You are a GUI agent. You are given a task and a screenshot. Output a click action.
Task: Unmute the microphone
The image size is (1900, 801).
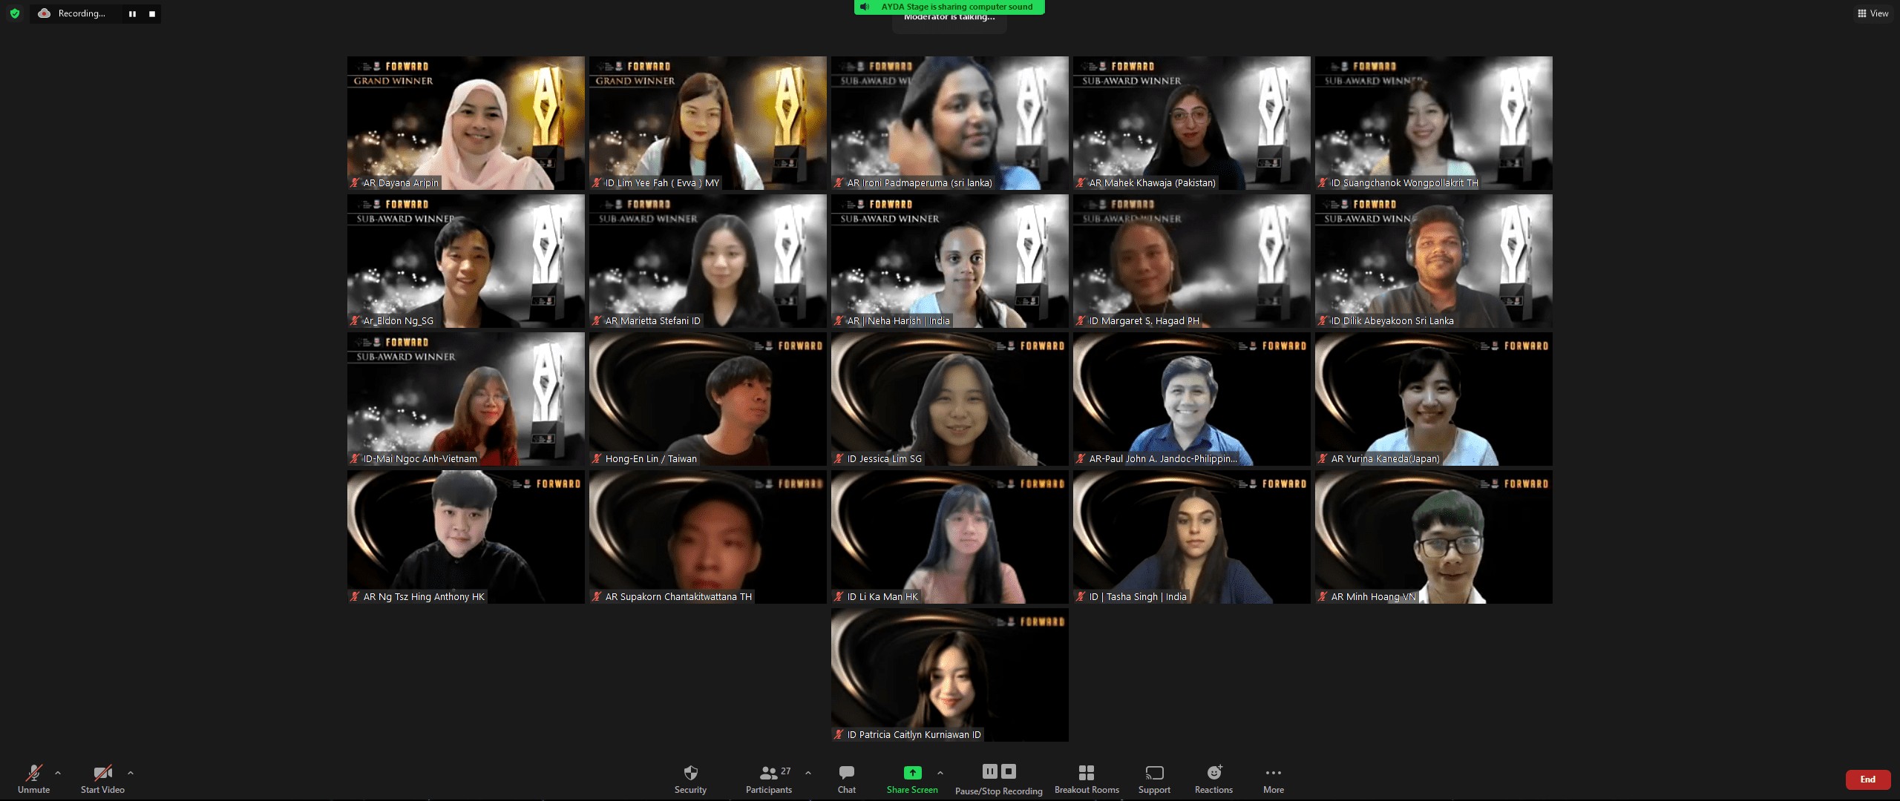point(33,779)
